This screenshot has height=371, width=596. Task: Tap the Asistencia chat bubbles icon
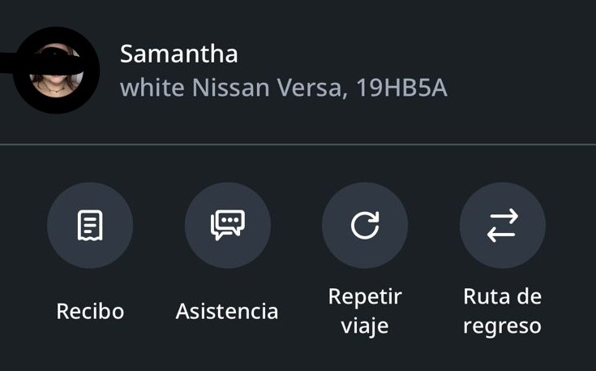point(228,225)
